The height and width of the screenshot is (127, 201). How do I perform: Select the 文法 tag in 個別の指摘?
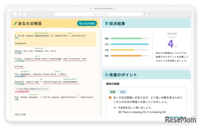(x=122, y=92)
